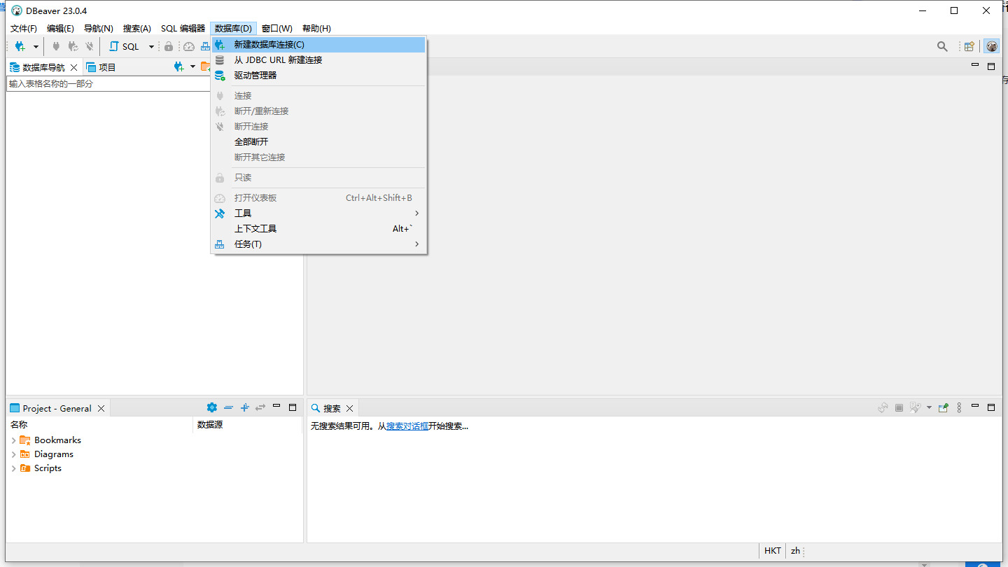Select 全部断开 in the database menu
The height and width of the screenshot is (567, 1008).
click(318, 141)
